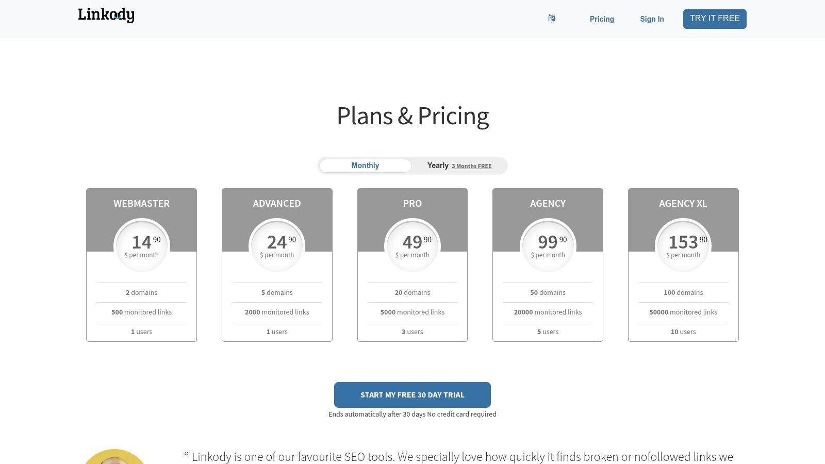Click the 99.90 price circle
Viewport: 825px width, 464px height.
548,246
